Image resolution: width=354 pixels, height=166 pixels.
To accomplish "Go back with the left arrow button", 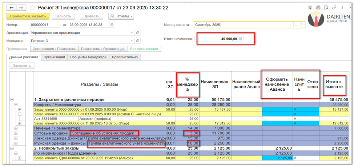I will [x=12, y=8].
